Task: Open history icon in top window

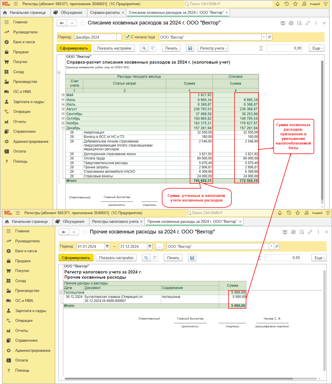Action: [287, 4]
